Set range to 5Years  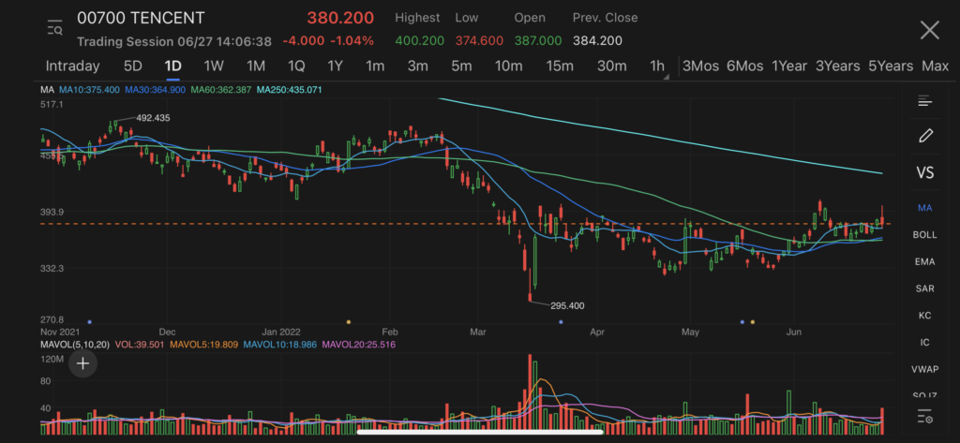[891, 66]
